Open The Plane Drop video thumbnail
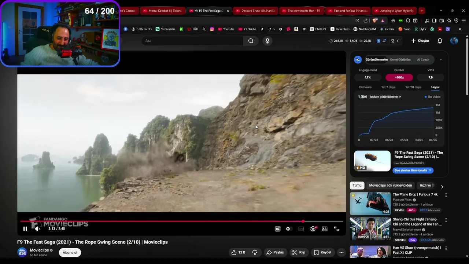The image size is (469, 264). tap(370, 203)
